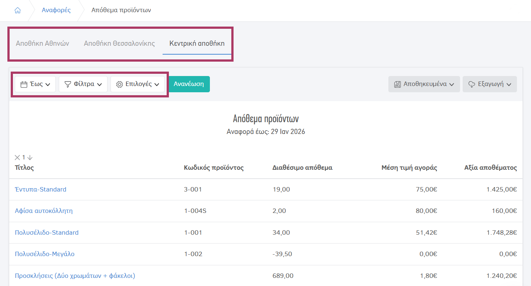The image size is (531, 286).
Task: Switch to the Αποθήκη Θεσσαλονίκης tab
Action: (x=119, y=43)
